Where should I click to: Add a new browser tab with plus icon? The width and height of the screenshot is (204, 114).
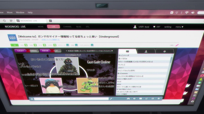coord(50,21)
